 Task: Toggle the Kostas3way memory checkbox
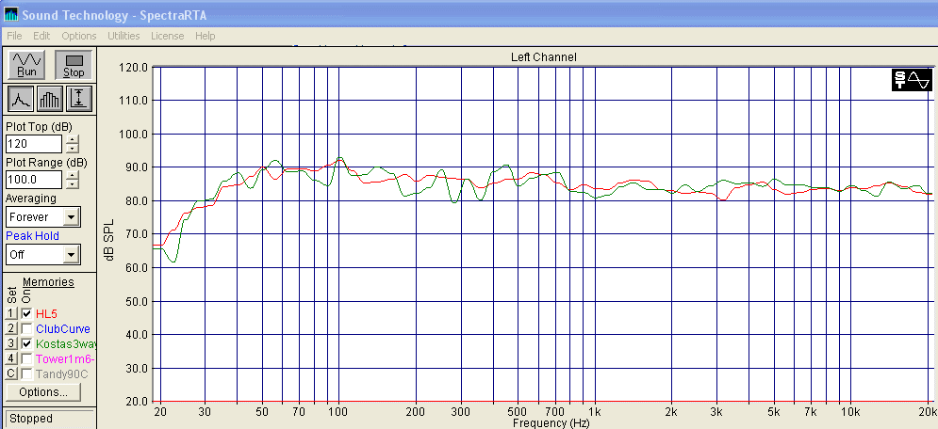[x=26, y=343]
